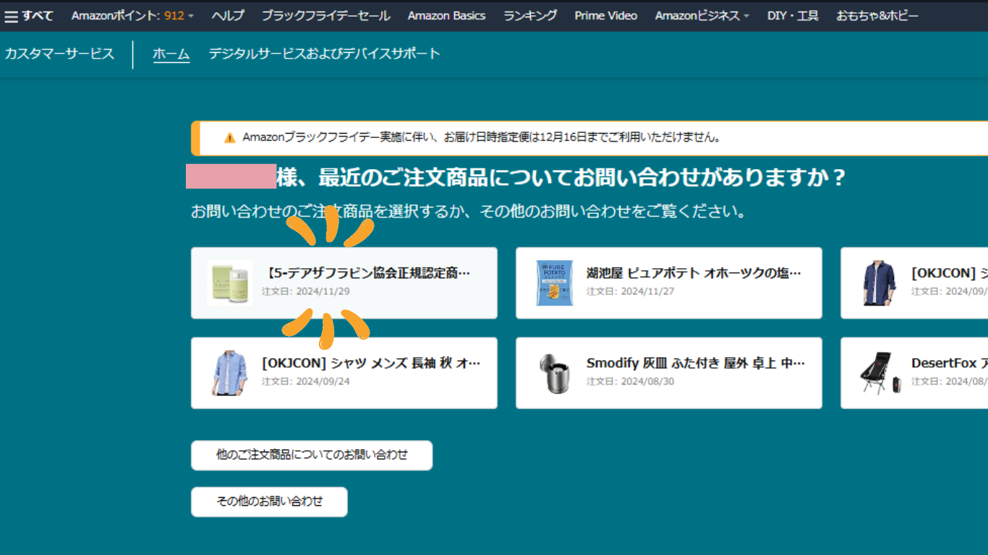Image resolution: width=988 pixels, height=555 pixels.
Task: Click the DesertFox folding chair thumbnail
Action: [880, 373]
